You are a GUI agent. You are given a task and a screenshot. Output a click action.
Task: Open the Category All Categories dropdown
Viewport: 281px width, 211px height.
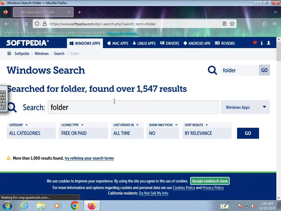pyautogui.click(x=31, y=131)
